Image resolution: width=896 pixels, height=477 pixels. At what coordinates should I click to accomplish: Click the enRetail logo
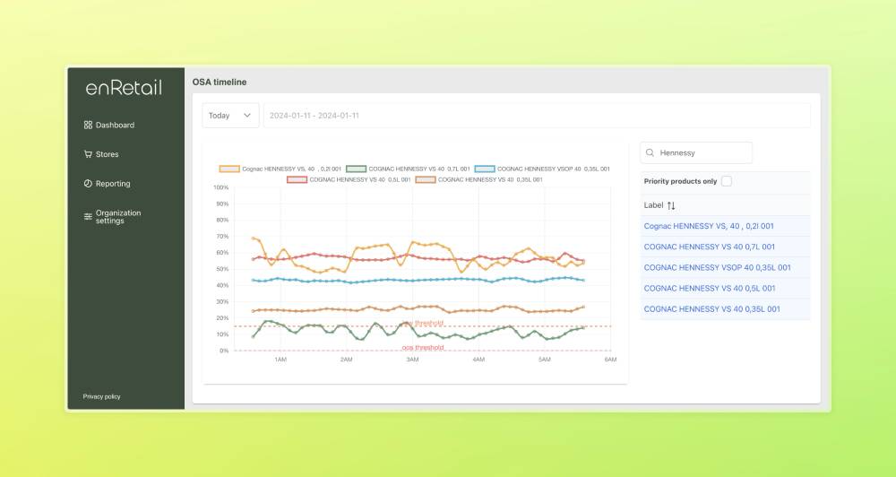pos(124,88)
